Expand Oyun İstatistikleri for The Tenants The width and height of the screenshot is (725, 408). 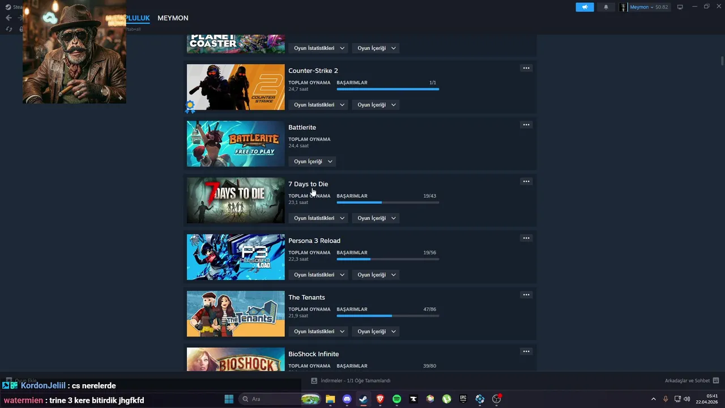click(319, 331)
